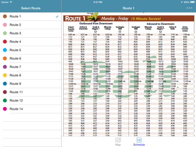
Task: Click the red Route 4 color dot
Action: [5, 42]
